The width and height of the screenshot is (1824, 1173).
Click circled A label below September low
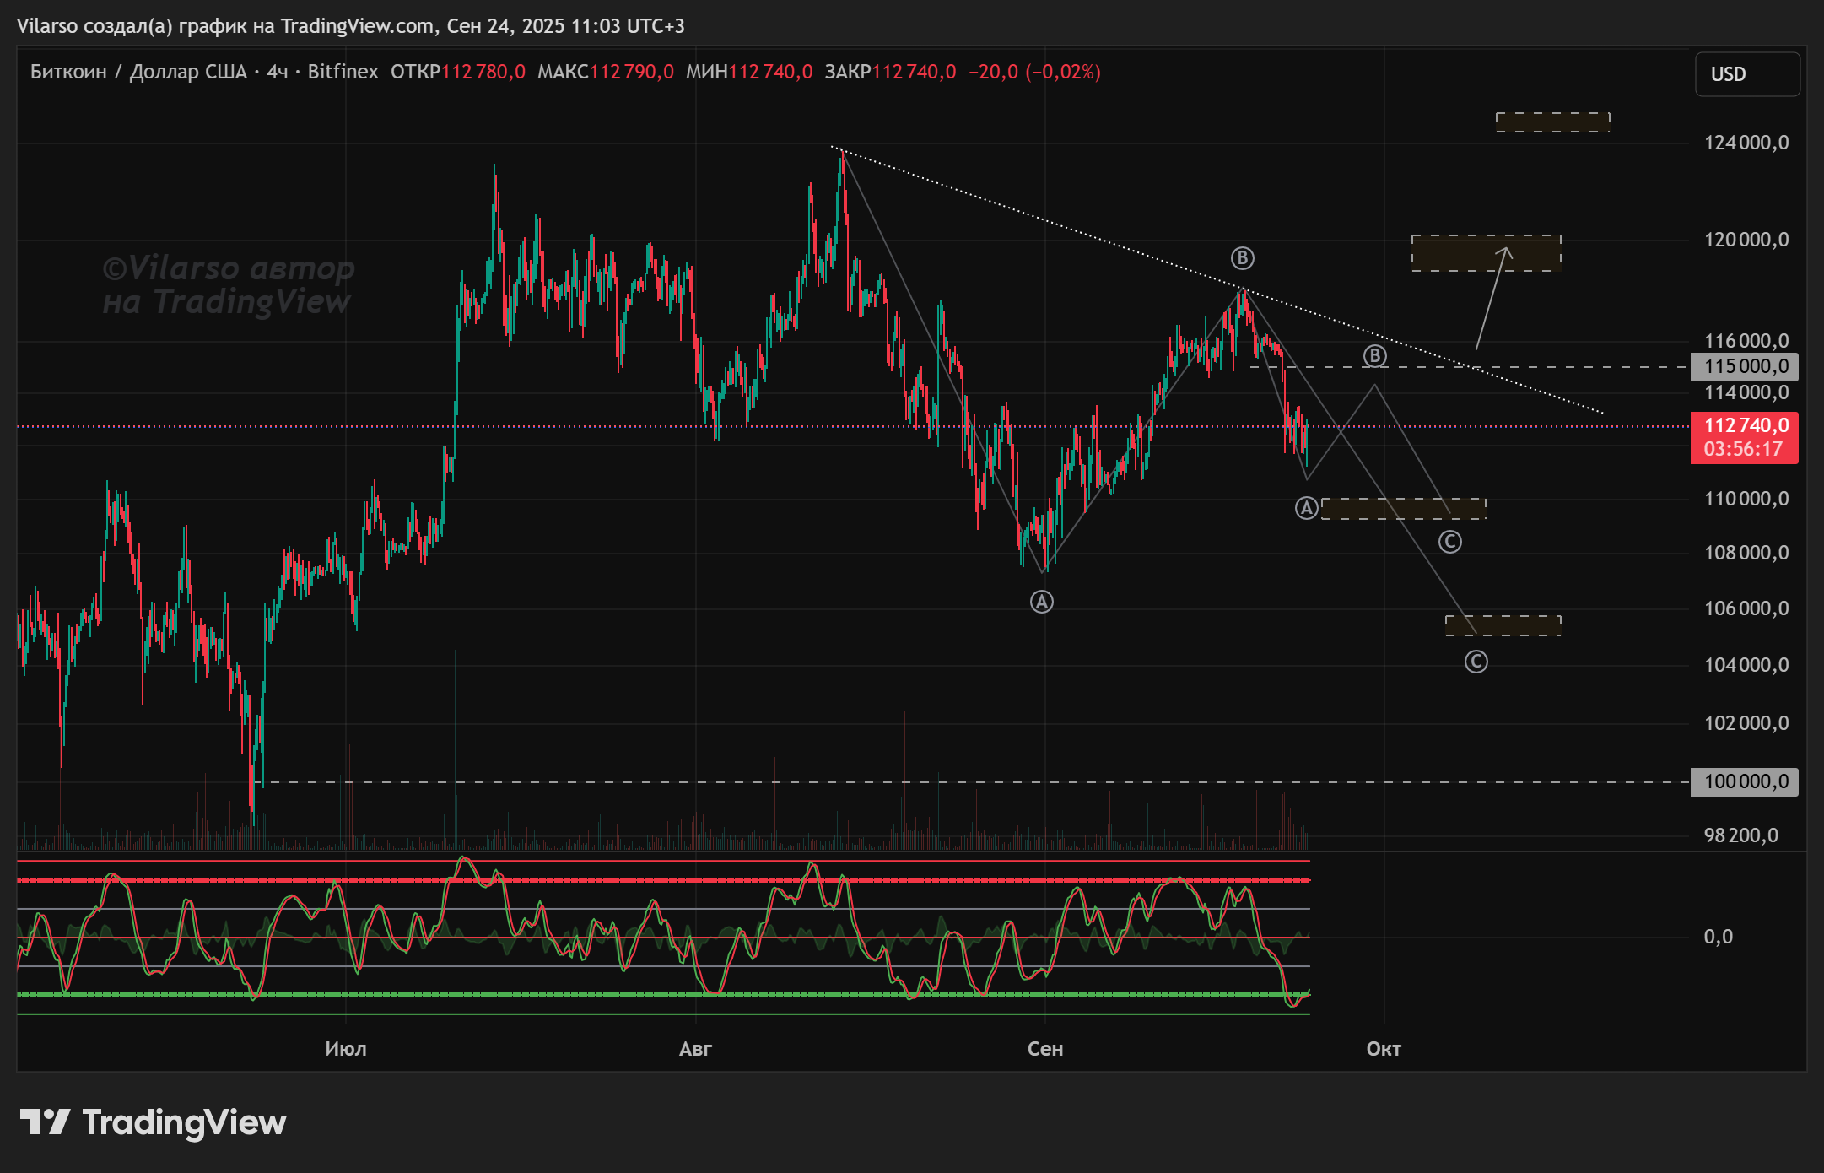tap(1042, 602)
